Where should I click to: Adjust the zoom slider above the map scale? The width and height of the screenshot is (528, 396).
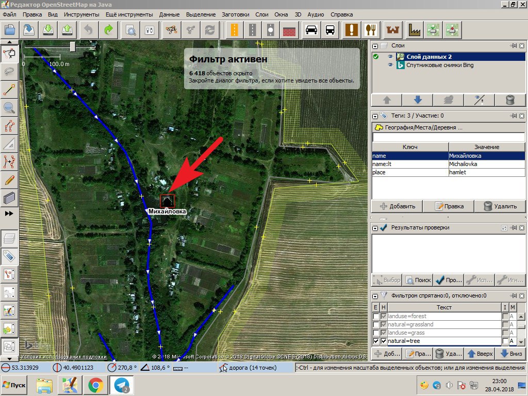(73, 47)
